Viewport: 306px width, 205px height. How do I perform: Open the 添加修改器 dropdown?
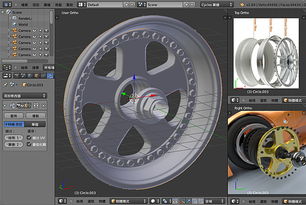[x=24, y=95]
